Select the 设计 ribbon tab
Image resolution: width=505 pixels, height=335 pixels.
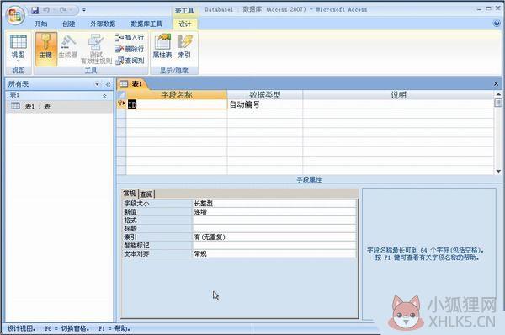pyautogui.click(x=185, y=24)
